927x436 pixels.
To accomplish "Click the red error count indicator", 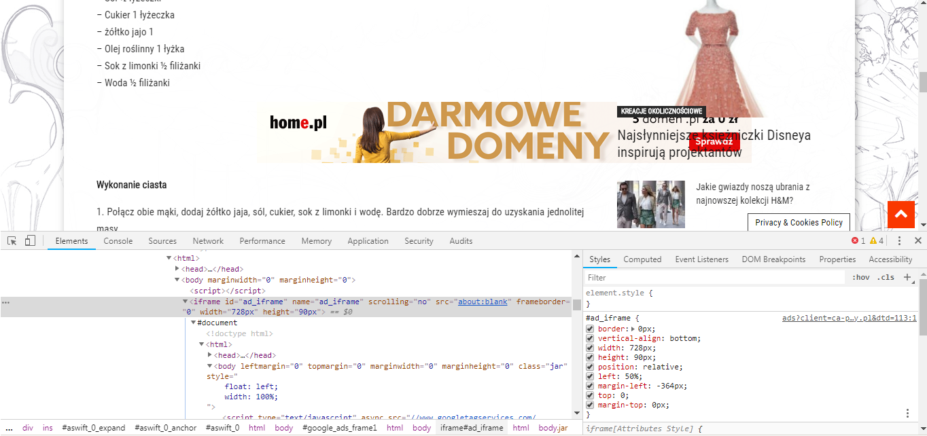I will point(858,241).
